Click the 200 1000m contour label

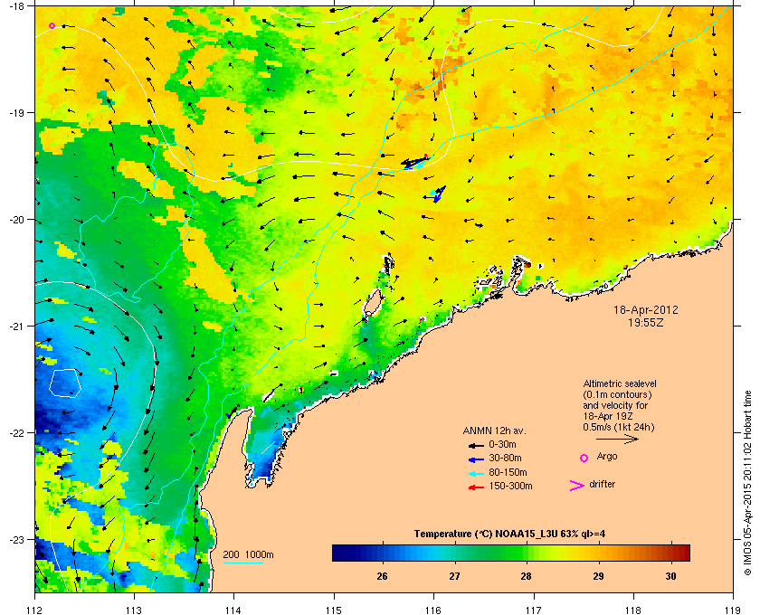tap(248, 554)
